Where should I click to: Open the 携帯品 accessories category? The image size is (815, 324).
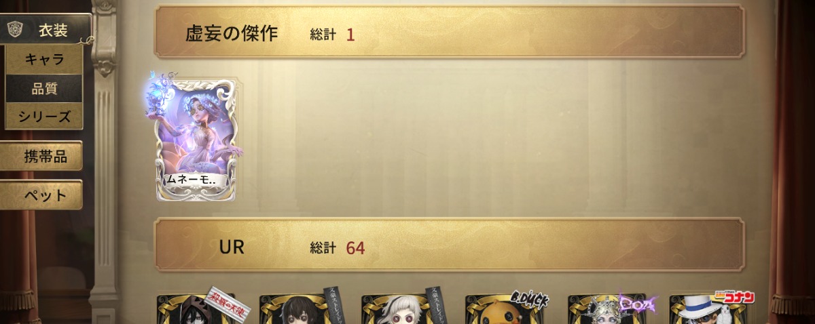(x=42, y=157)
